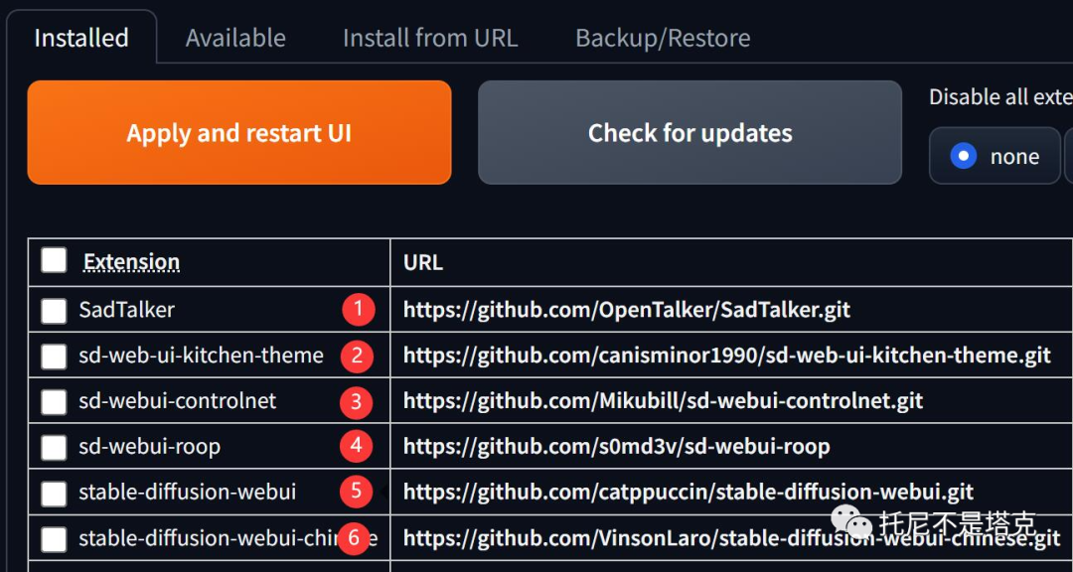1073x572 pixels.
Task: Click Apply and restart UI button
Action: coord(239,133)
